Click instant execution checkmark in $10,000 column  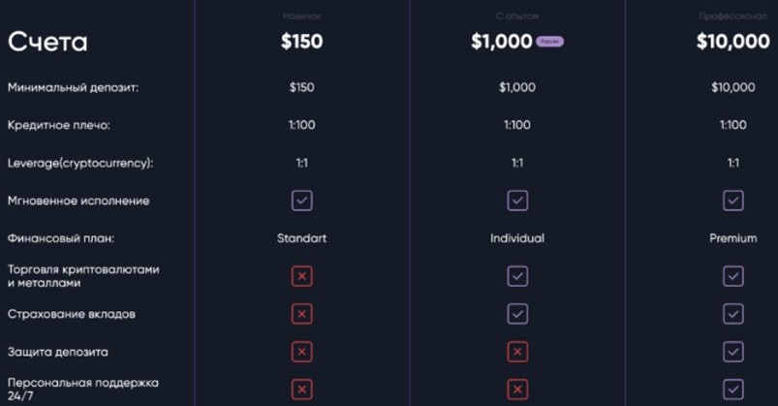coord(733,201)
